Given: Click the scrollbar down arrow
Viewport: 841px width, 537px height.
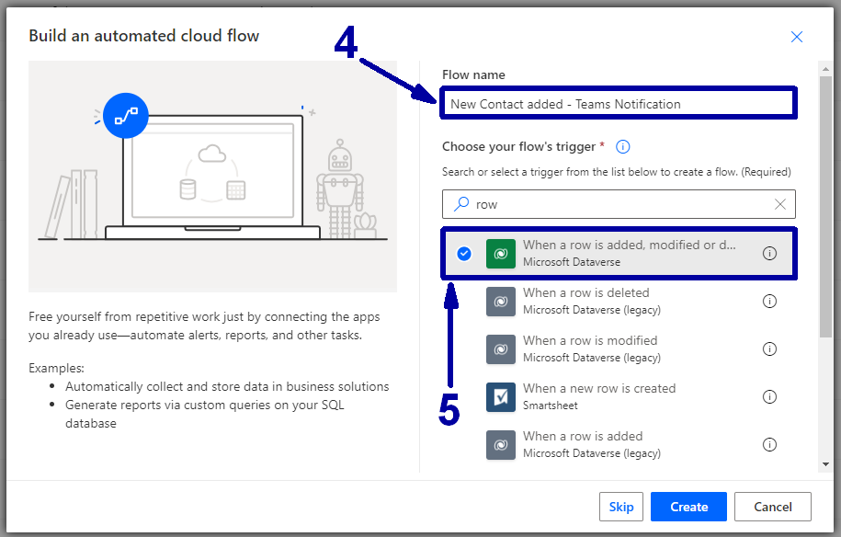Looking at the screenshot, I should 825,464.
